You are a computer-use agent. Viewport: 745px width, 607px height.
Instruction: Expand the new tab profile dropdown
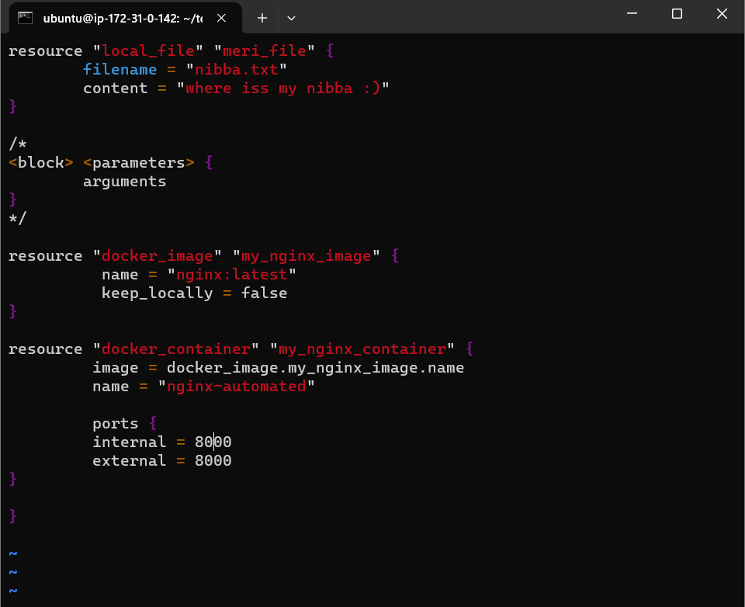pyautogui.click(x=291, y=18)
